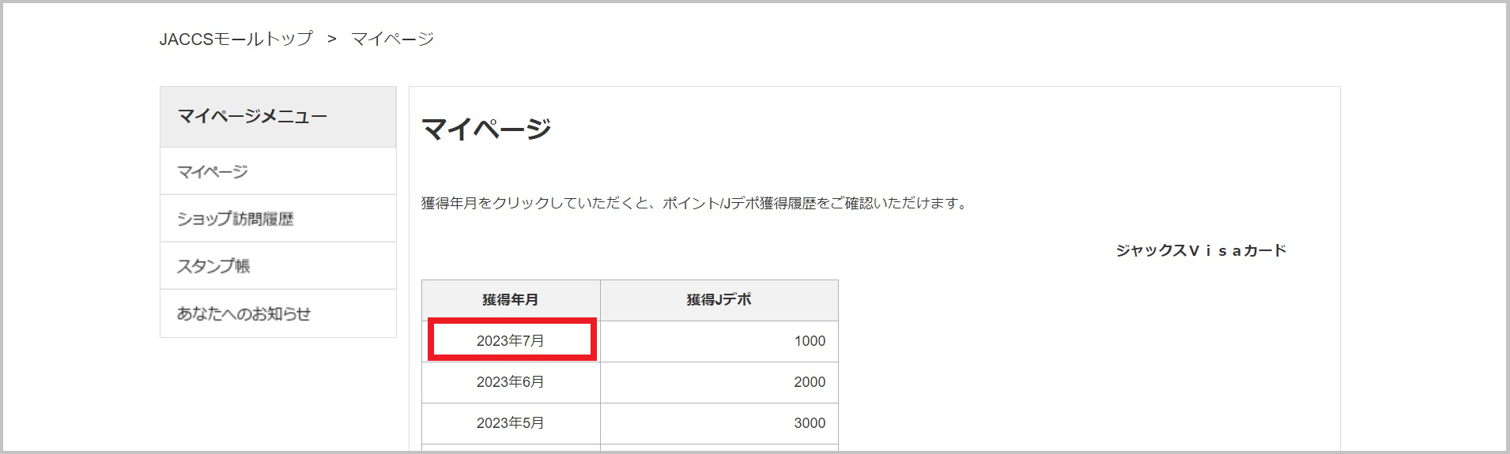
Task: Click the 獲得Jデポ column header
Action: pos(719,300)
